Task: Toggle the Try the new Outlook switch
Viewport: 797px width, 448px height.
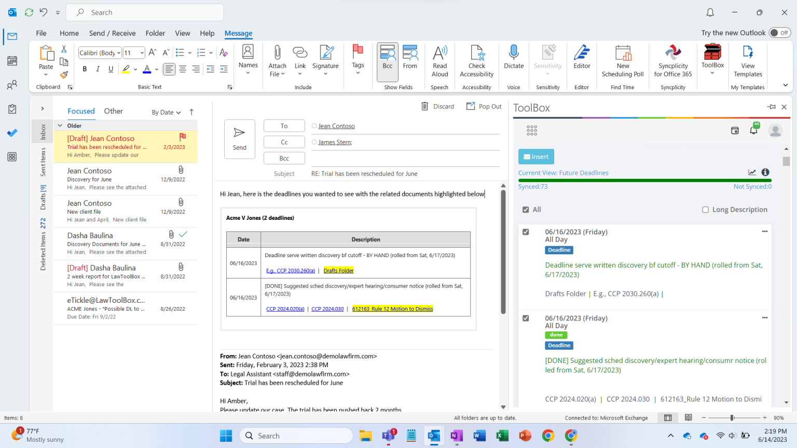Action: (779, 33)
